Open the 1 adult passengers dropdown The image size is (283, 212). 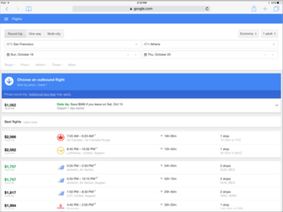(269, 33)
